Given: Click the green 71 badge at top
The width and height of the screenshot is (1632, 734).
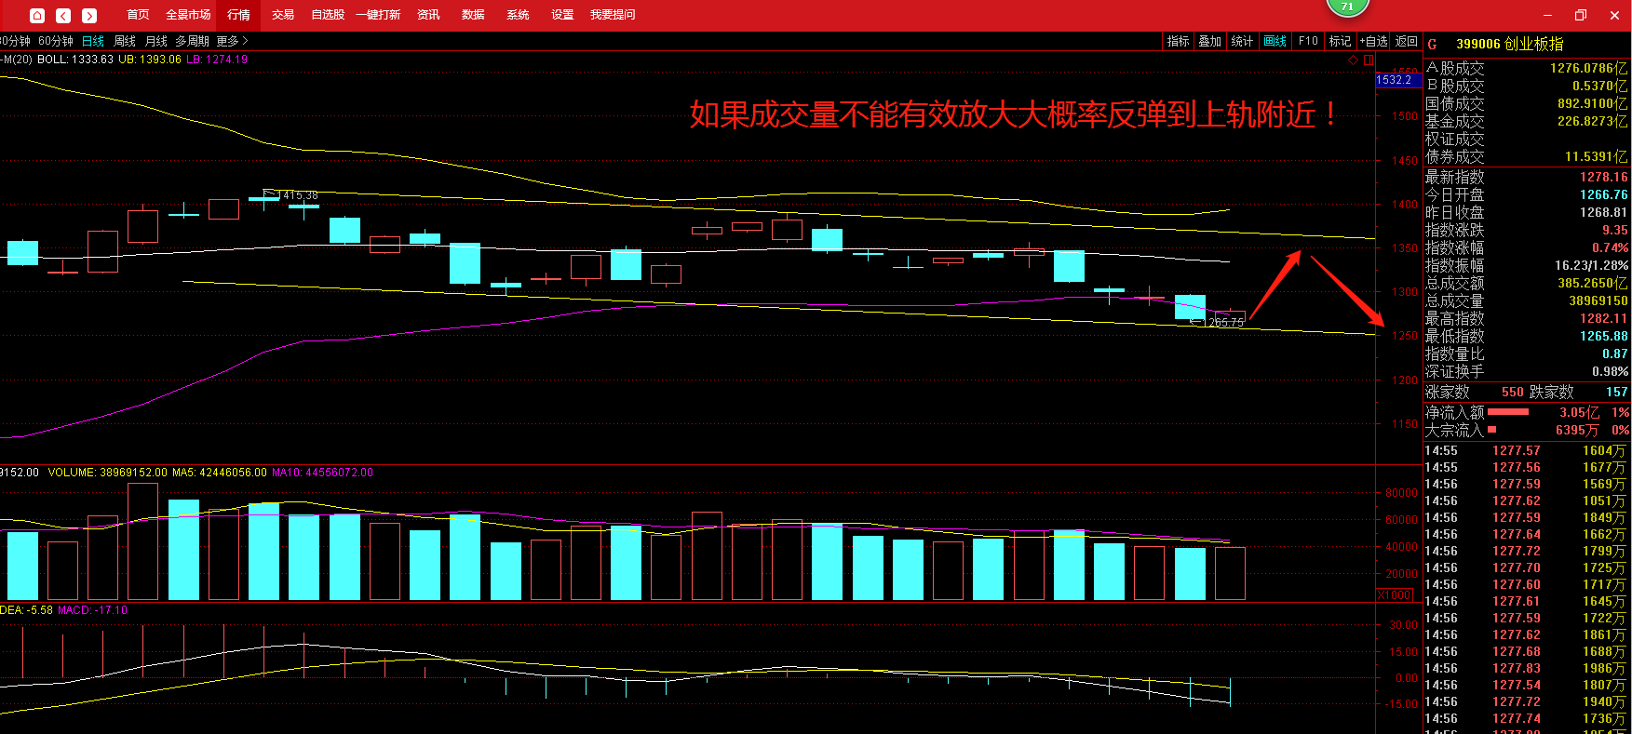Looking at the screenshot, I should (x=1347, y=7).
